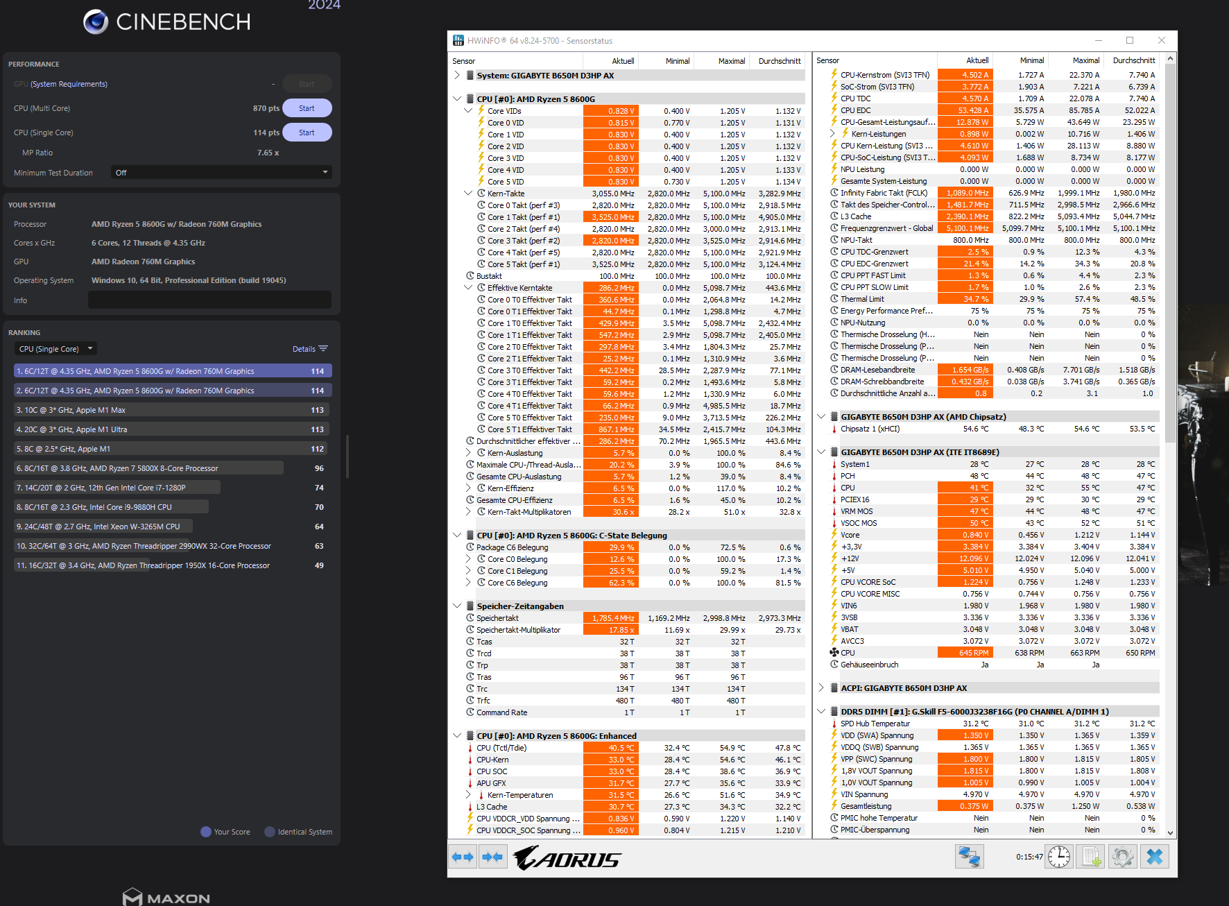Select the Ryzen 7 5800X 8-Core ranking row
The width and height of the screenshot is (1229, 906).
[172, 468]
